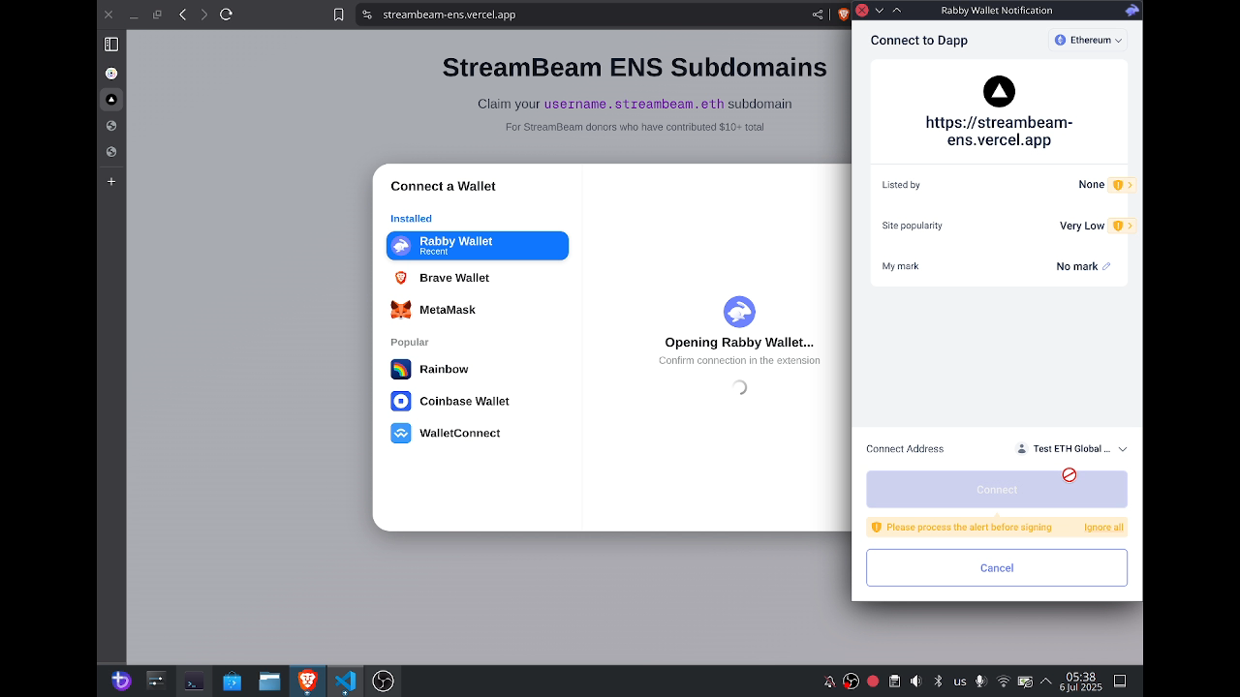Click the share icon in address bar
The width and height of the screenshot is (1240, 697).
tap(818, 15)
